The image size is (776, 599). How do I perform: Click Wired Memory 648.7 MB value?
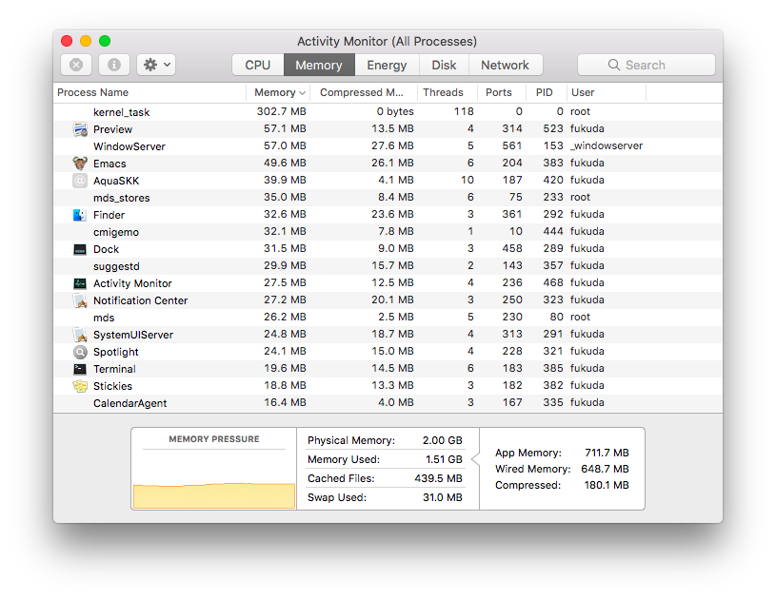pyautogui.click(x=606, y=469)
